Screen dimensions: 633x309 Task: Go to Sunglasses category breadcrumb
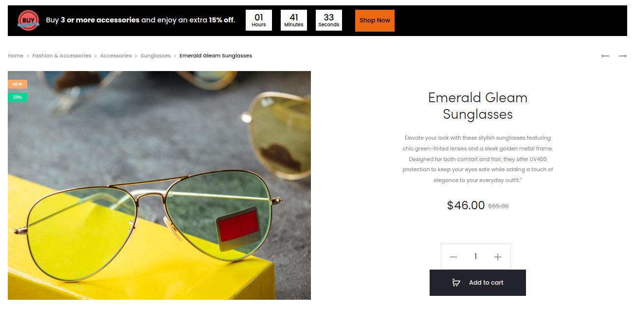tap(156, 55)
